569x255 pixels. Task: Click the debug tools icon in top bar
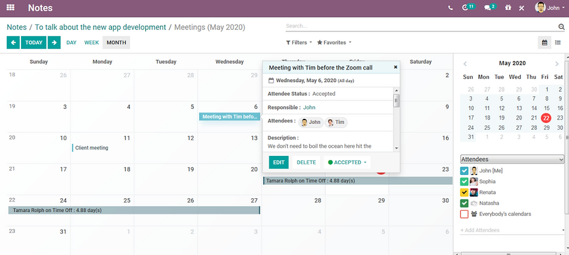point(521,8)
